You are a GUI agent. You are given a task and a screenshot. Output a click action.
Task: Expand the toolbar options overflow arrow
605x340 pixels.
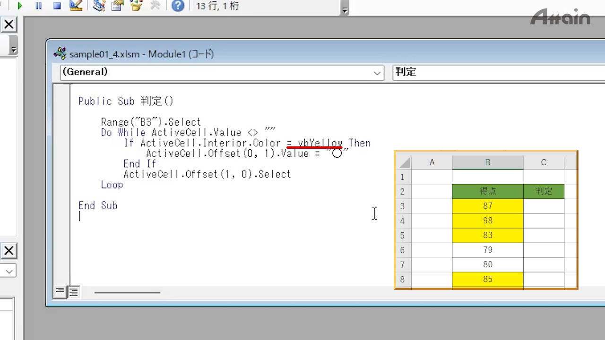tap(345, 10)
